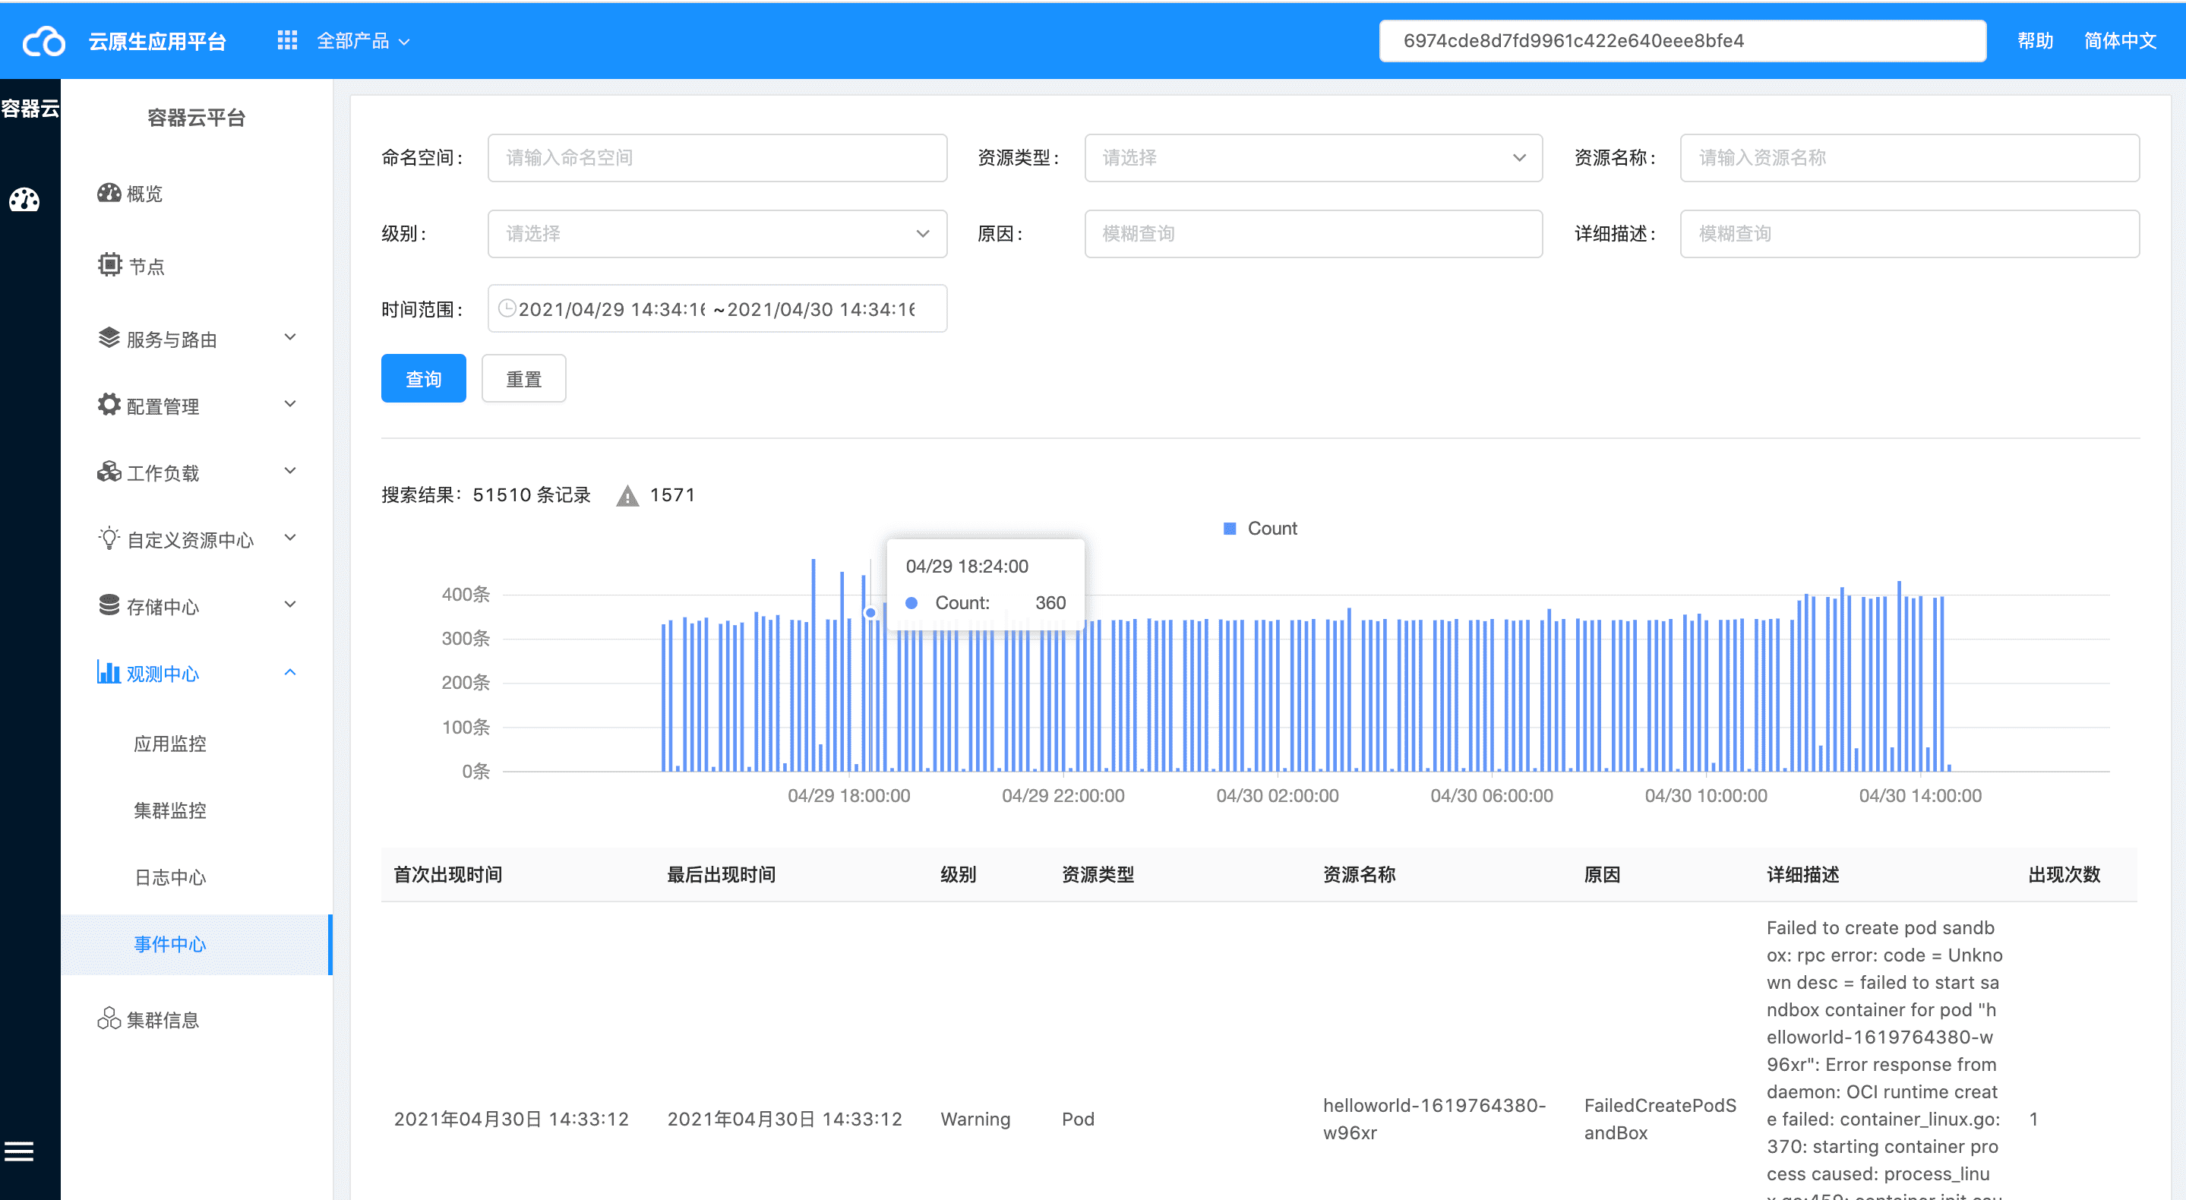This screenshot has width=2186, height=1200.
Task: Click 云原生应用平台 title link
Action: coord(158,42)
